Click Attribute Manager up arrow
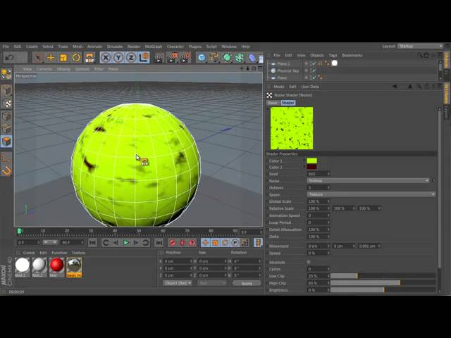This screenshot has width=451, height=338. pyautogui.click(x=410, y=86)
